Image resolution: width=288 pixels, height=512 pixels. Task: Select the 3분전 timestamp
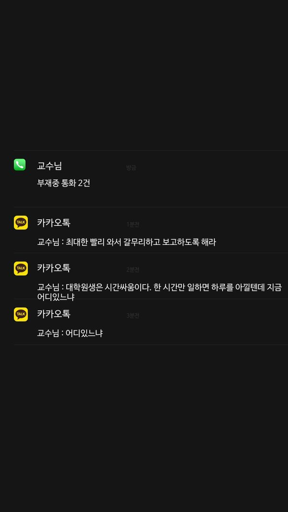tap(133, 316)
